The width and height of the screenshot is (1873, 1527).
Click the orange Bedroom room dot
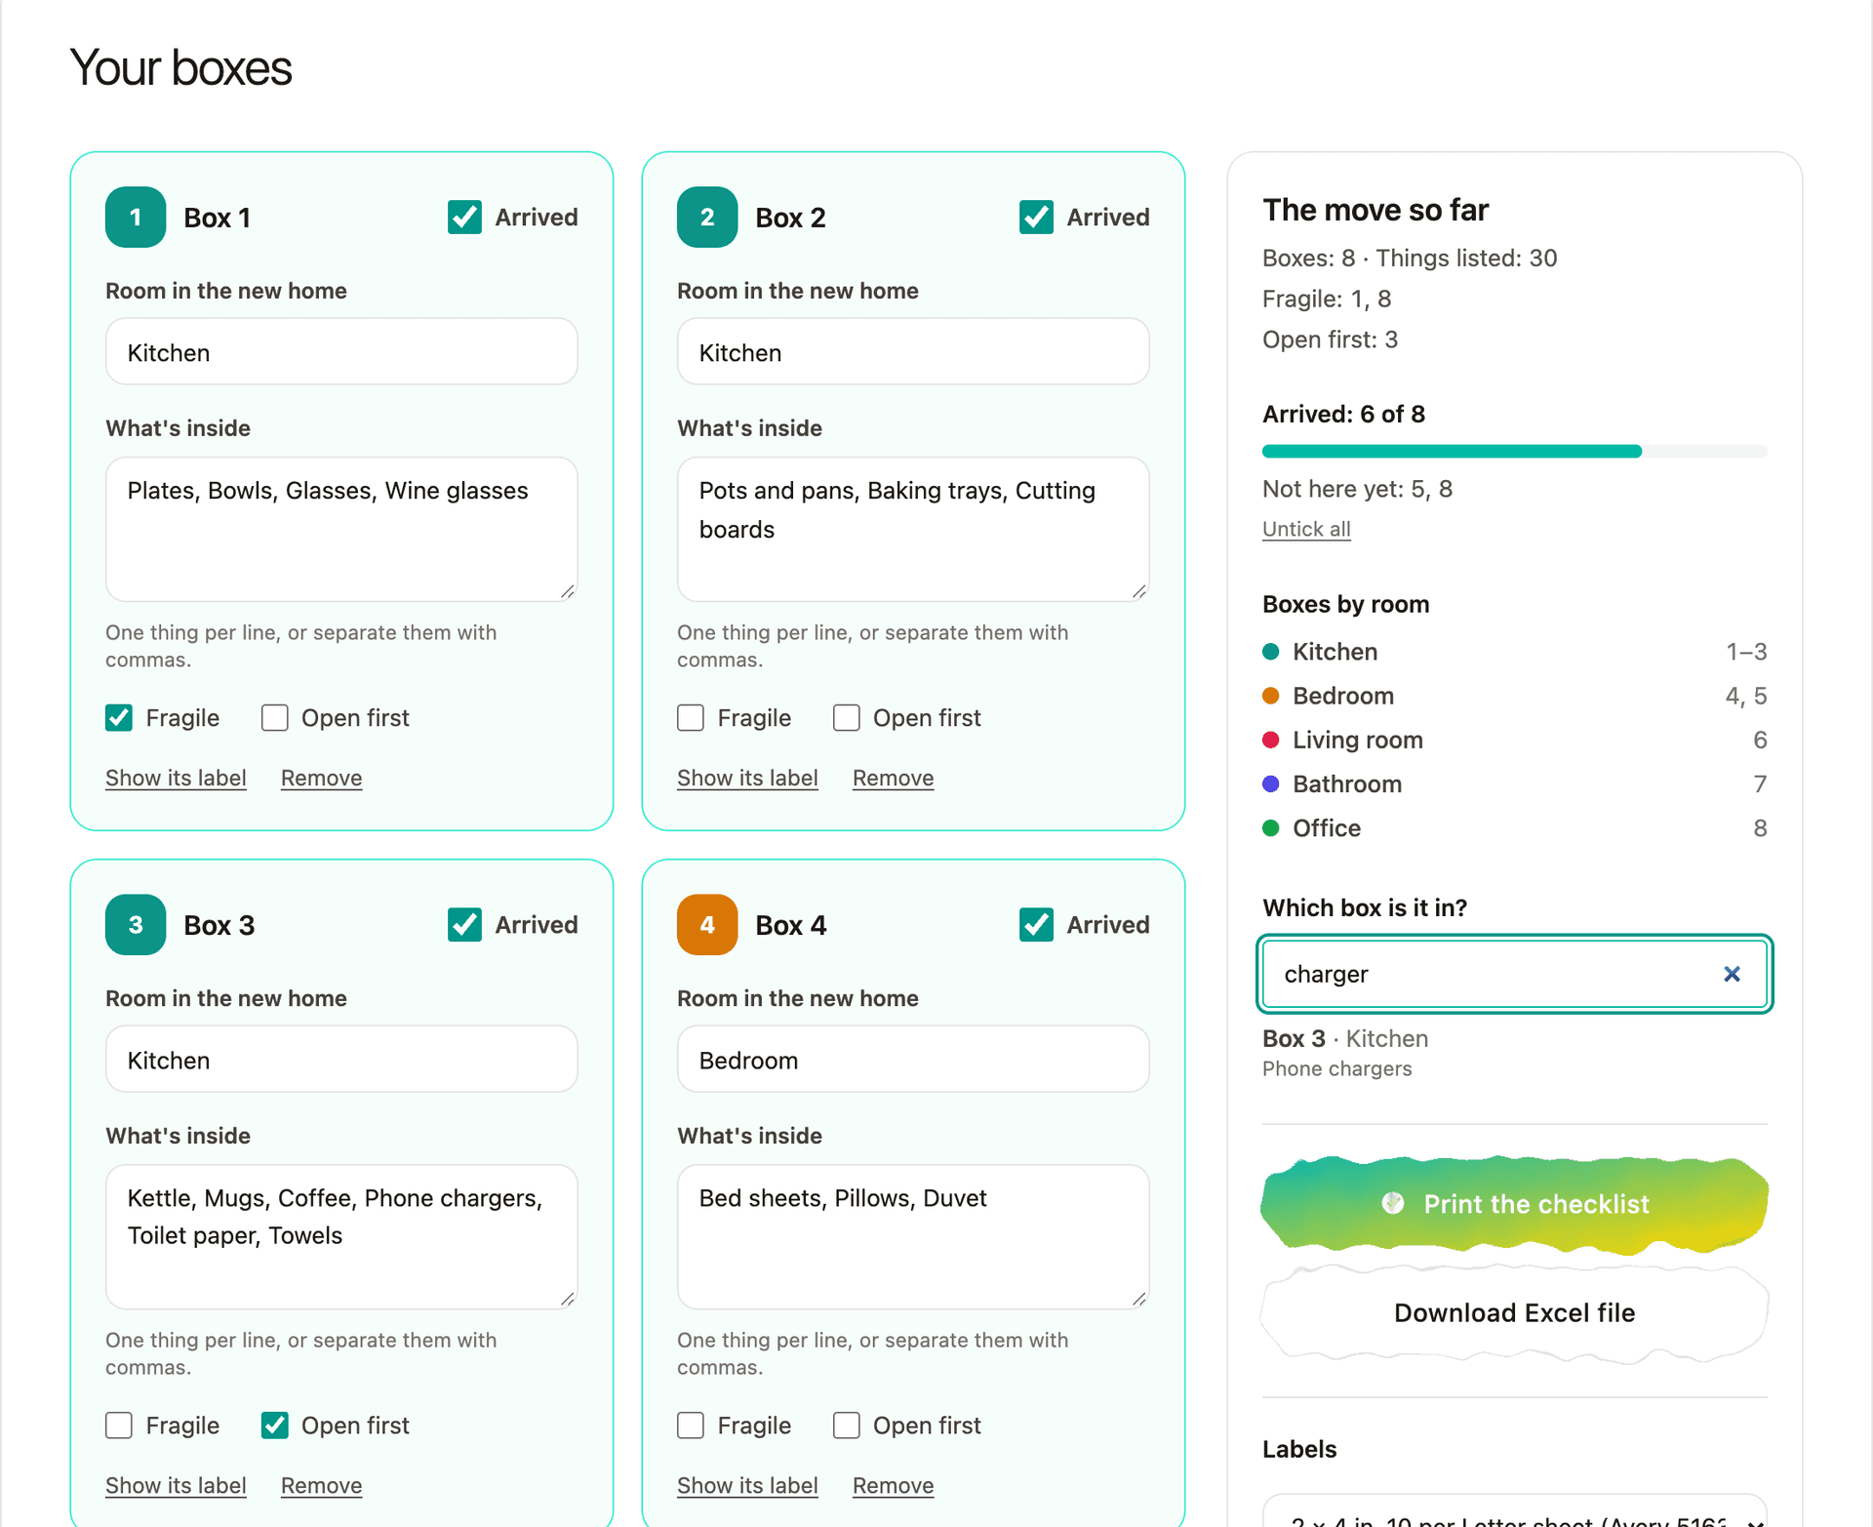tap(1270, 696)
